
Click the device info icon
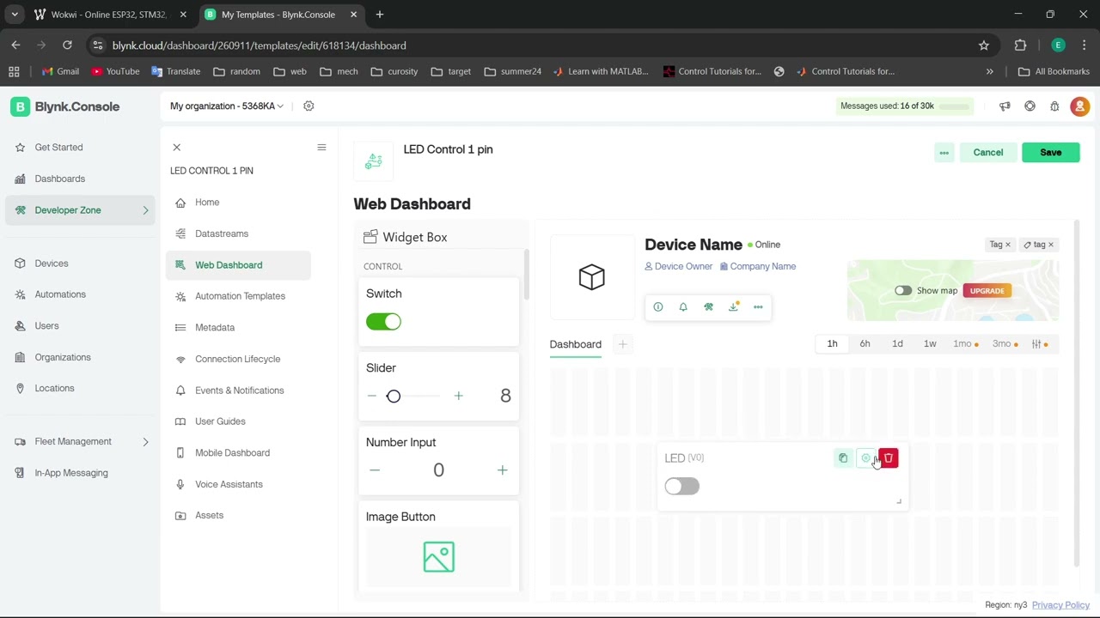pos(658,306)
